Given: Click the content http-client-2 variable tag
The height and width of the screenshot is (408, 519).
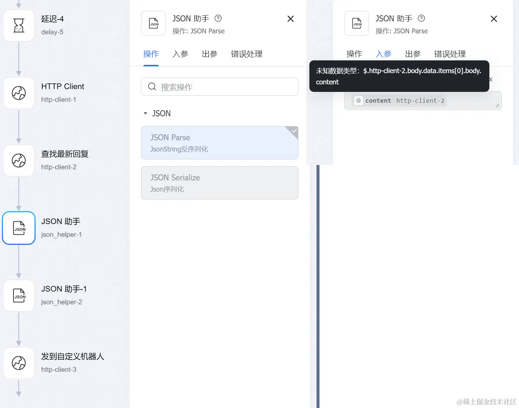Looking at the screenshot, I should pyautogui.click(x=400, y=100).
